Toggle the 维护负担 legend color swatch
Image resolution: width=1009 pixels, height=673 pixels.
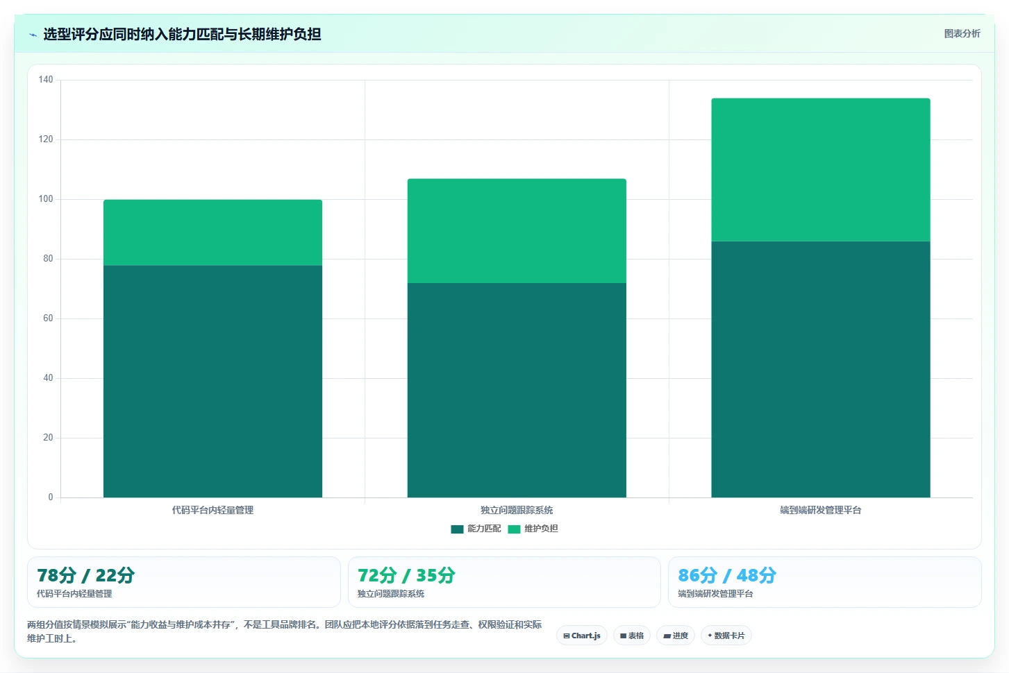(x=514, y=529)
